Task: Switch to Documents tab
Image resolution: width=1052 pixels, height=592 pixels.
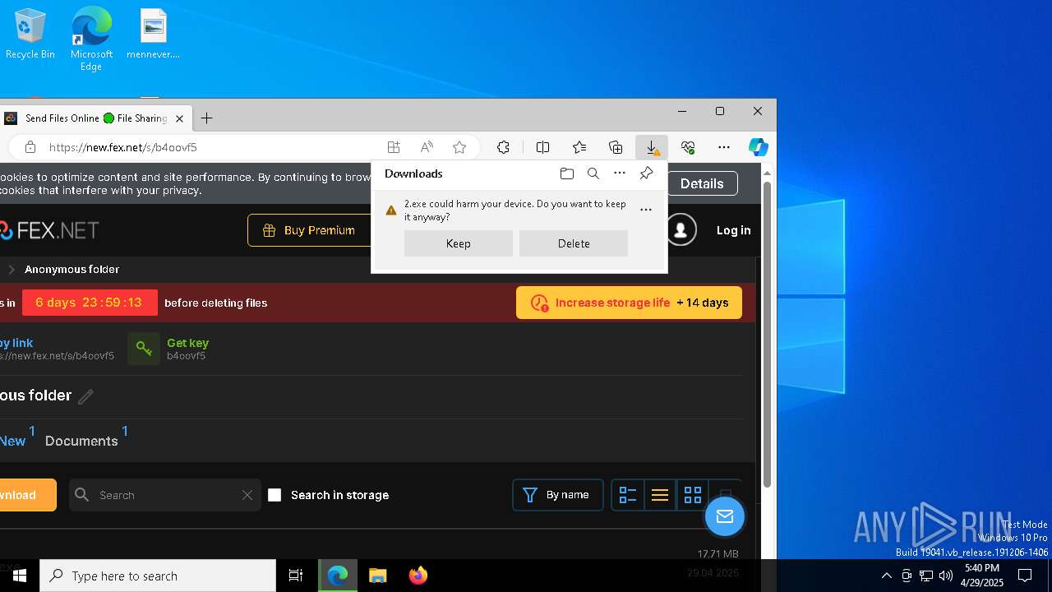Action: [x=81, y=441]
